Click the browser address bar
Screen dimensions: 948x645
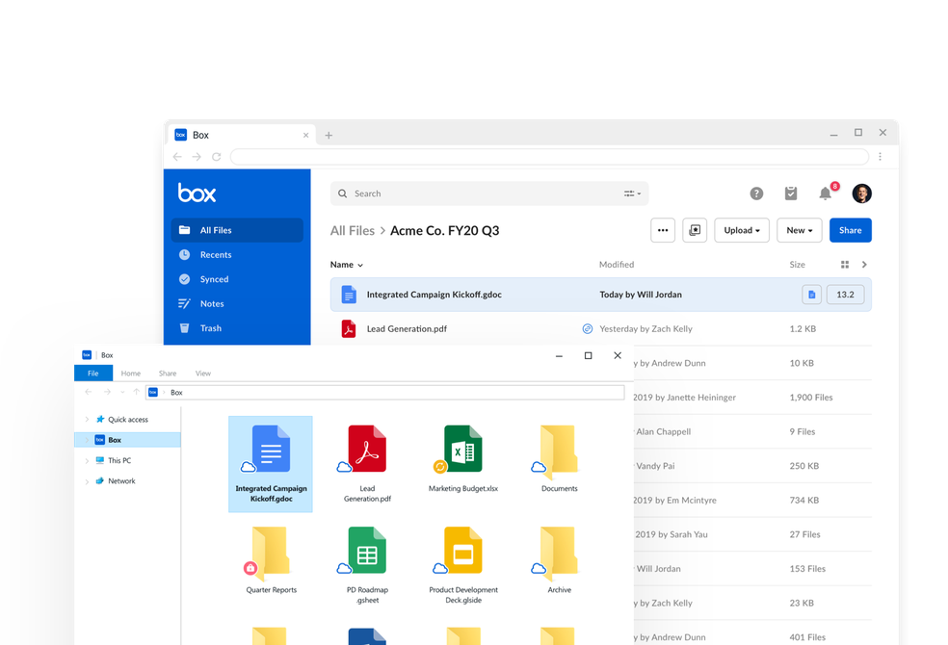tap(549, 156)
